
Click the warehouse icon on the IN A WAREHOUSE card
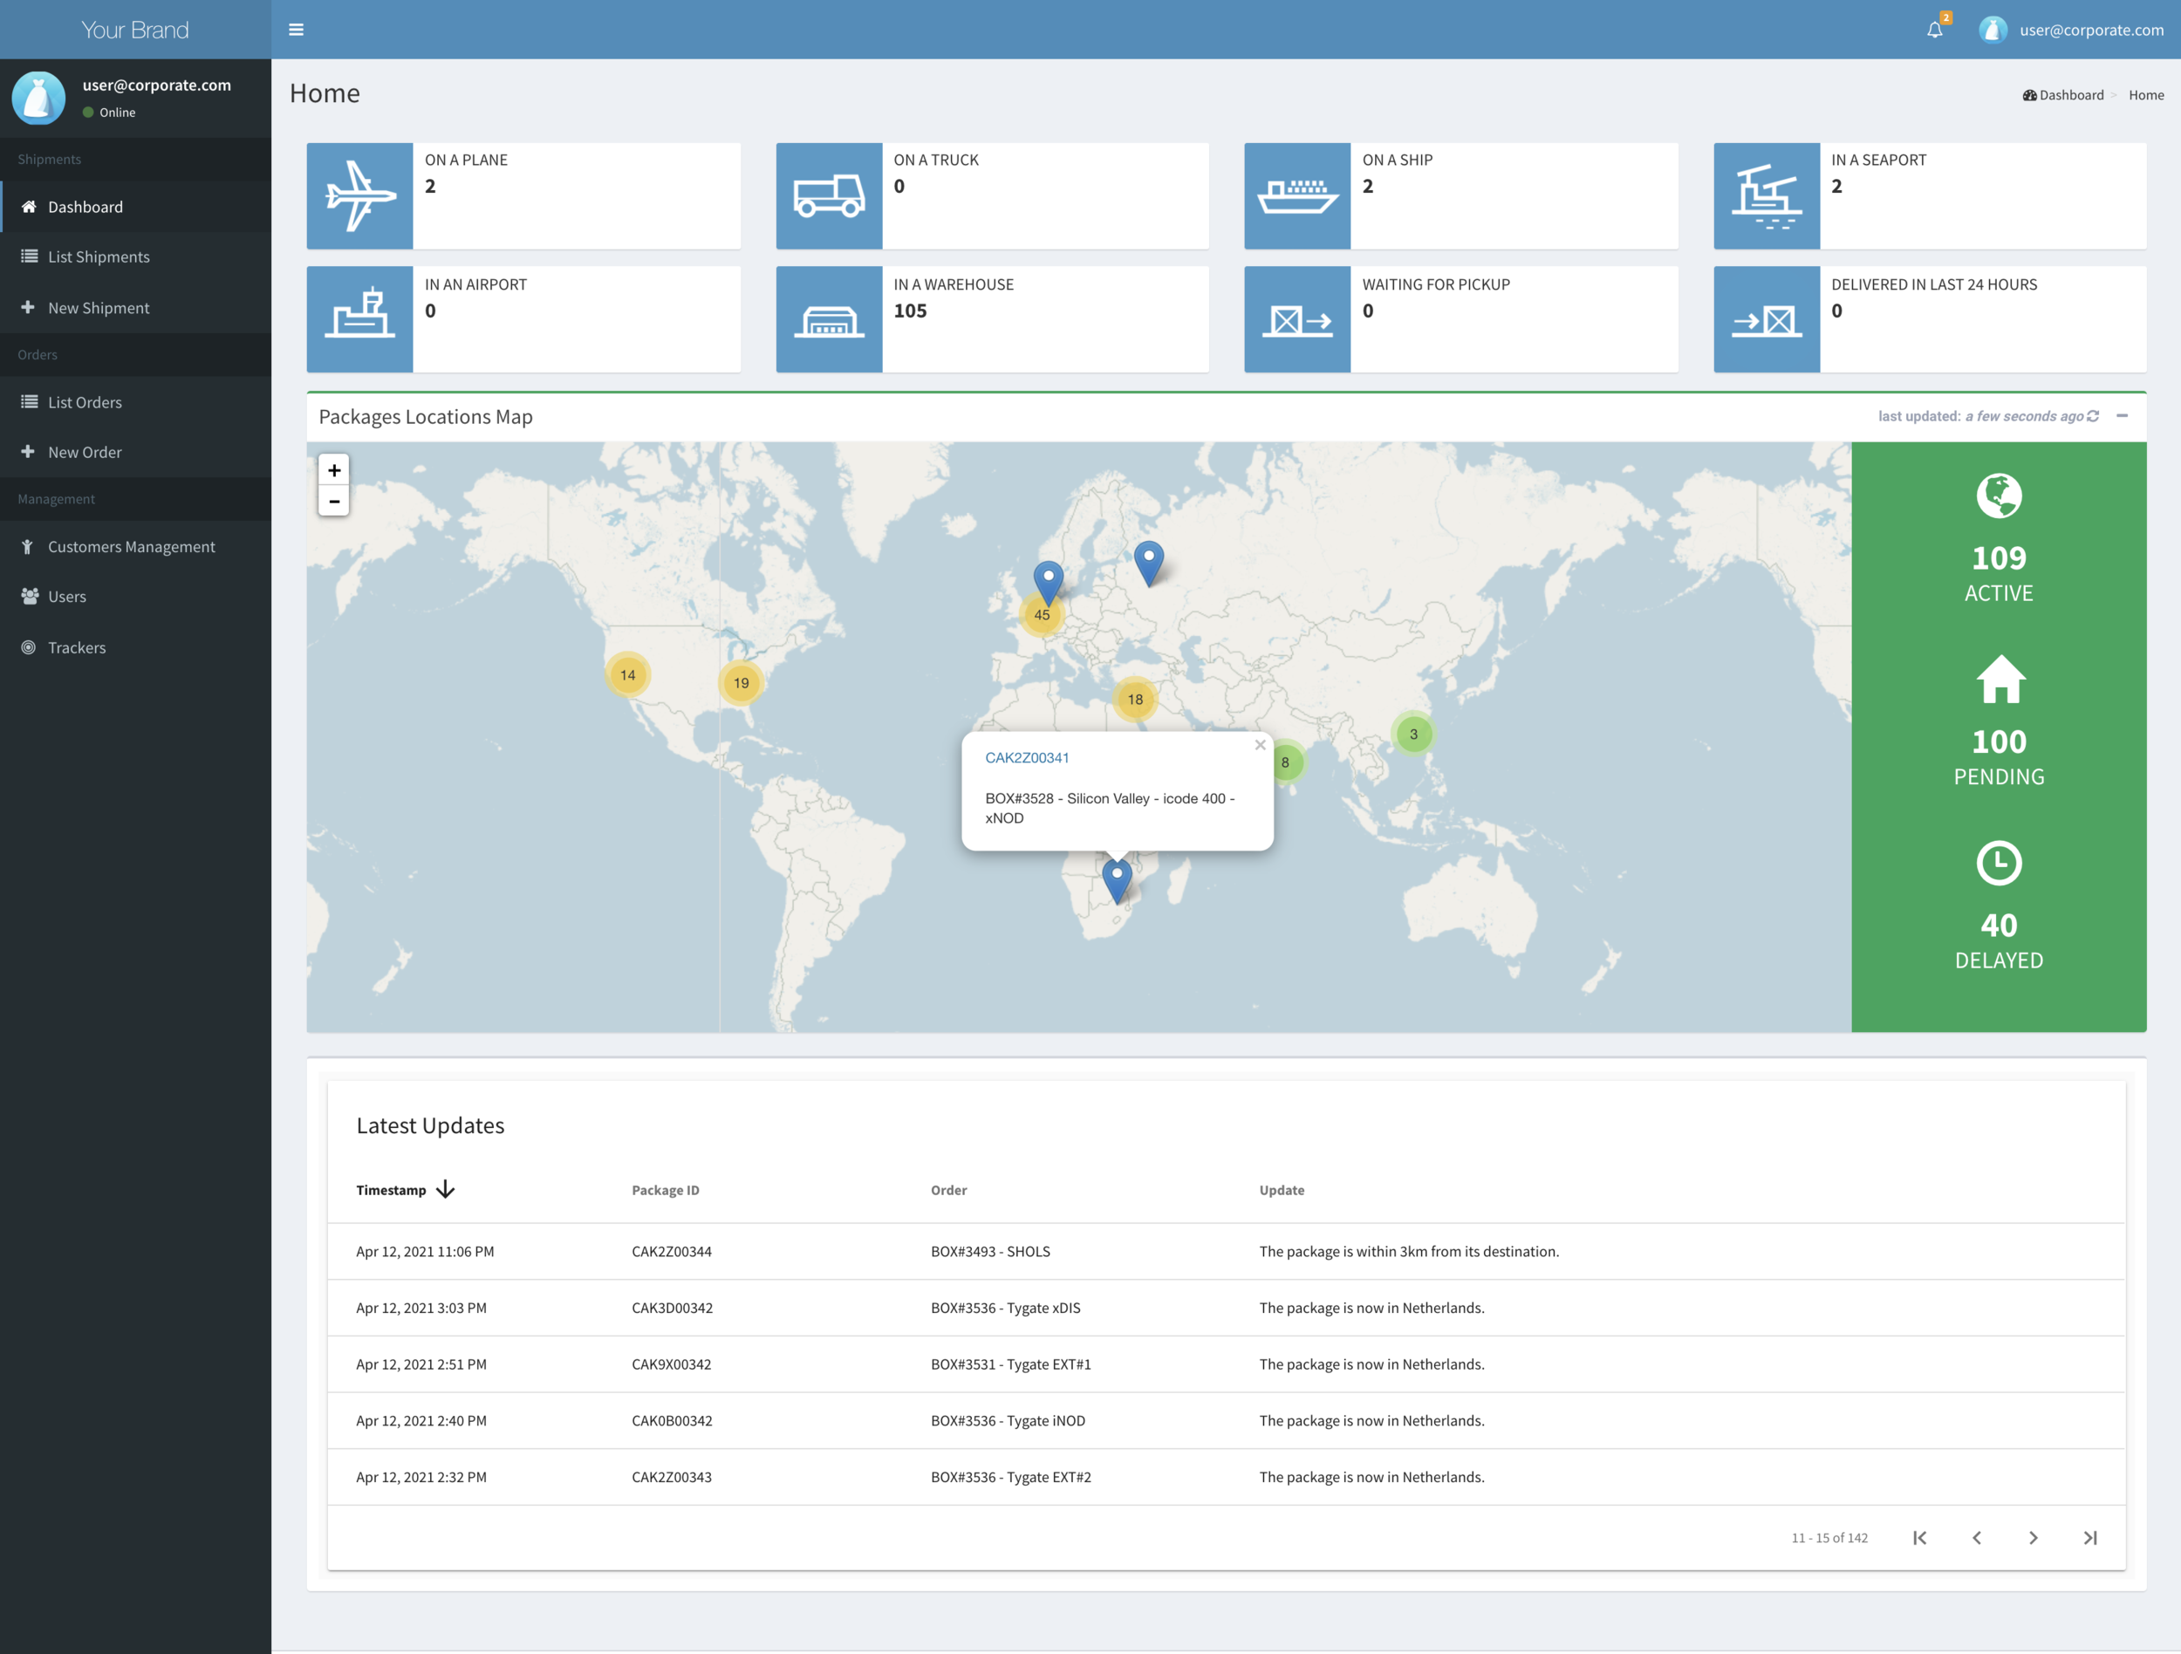[x=829, y=318]
